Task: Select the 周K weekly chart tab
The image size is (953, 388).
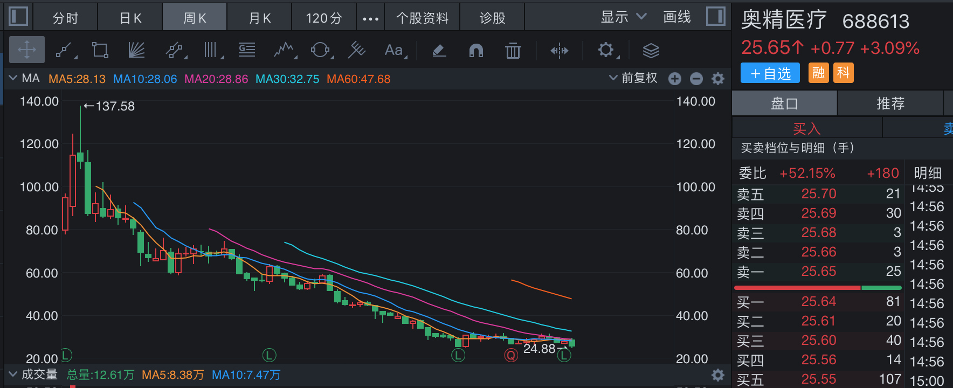Action: [195, 18]
